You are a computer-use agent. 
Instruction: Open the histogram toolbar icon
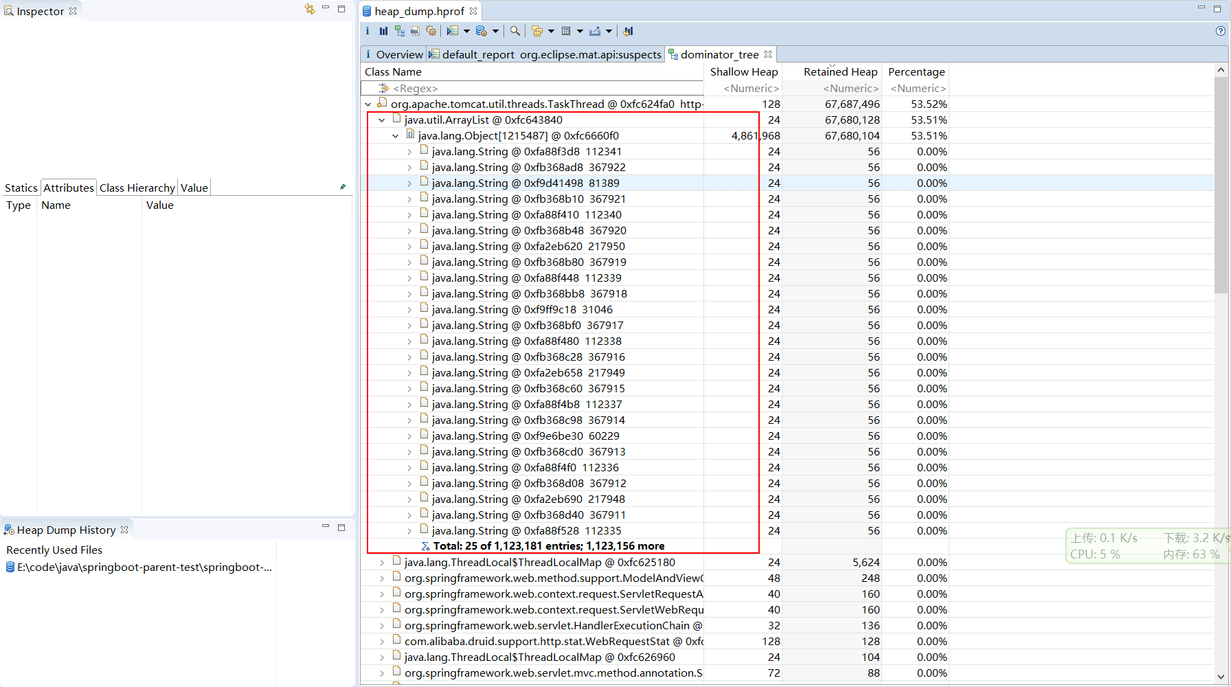click(383, 31)
